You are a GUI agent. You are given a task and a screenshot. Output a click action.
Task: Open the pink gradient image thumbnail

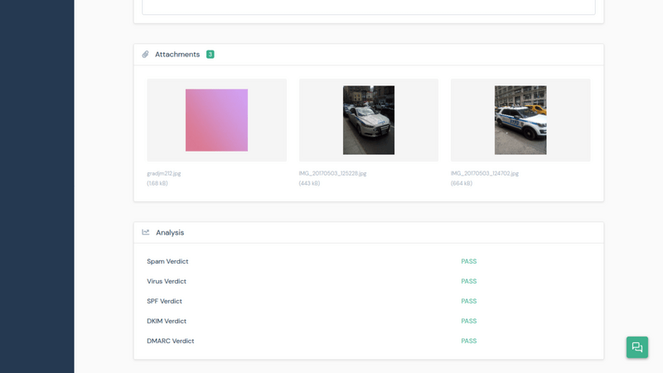pyautogui.click(x=216, y=120)
